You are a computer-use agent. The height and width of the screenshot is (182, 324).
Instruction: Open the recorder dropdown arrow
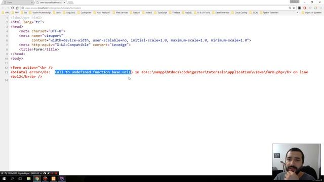[x=41, y=173]
